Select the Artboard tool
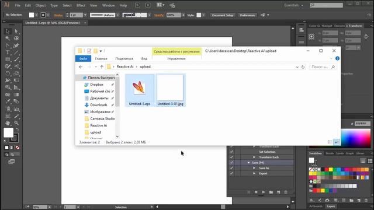374x210 pixels. coord(8,116)
